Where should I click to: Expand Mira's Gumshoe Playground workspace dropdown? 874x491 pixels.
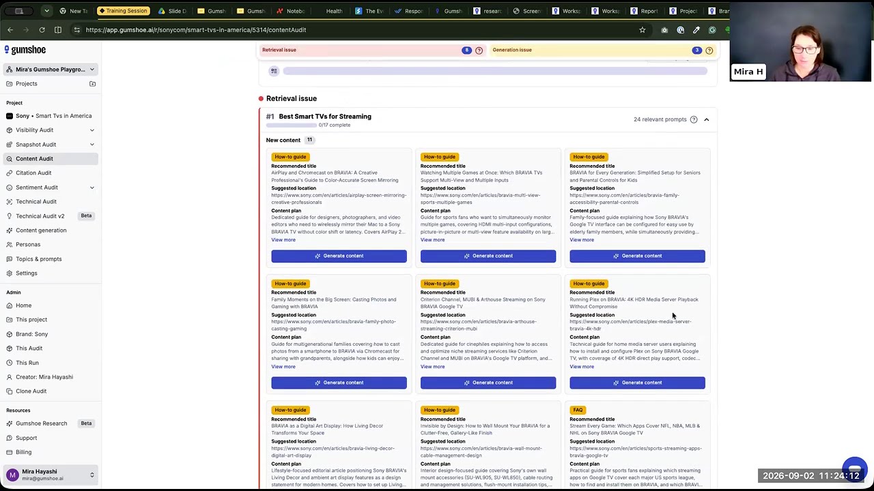[92, 70]
